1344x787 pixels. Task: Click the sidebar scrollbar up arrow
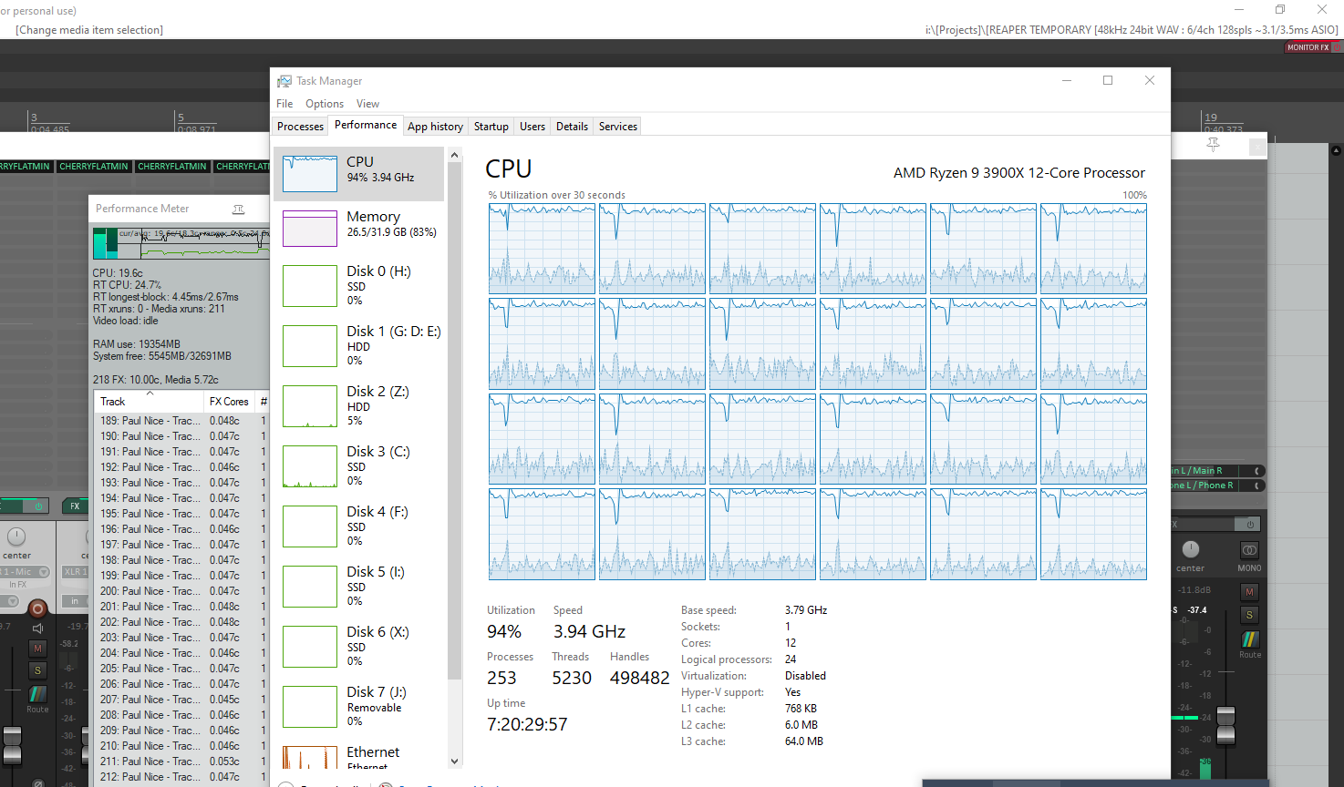point(454,155)
